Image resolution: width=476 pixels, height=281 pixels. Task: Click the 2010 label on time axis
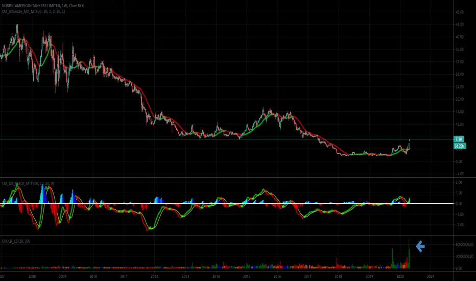pyautogui.click(x=93, y=276)
